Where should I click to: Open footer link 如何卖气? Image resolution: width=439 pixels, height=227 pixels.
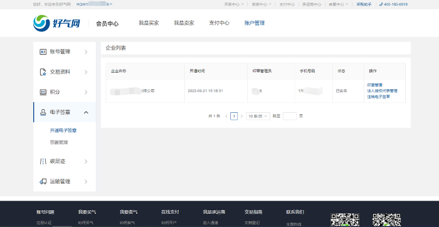[127, 223]
